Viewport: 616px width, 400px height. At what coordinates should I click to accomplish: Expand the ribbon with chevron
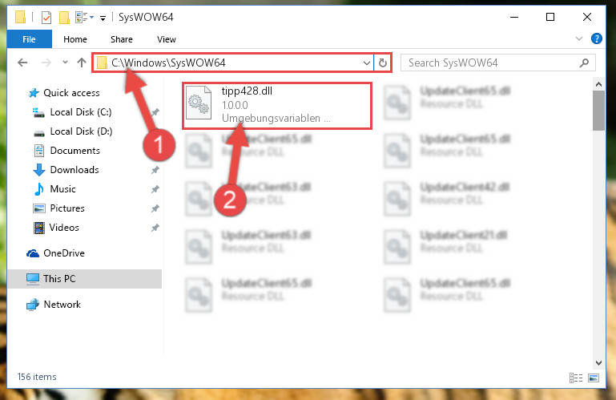pyautogui.click(x=578, y=38)
